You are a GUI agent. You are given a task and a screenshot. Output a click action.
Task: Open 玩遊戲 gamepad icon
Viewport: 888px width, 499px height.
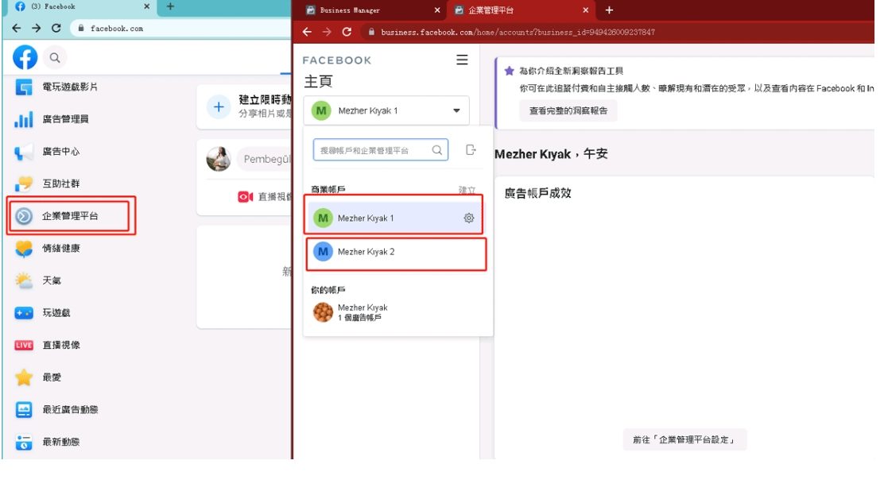coord(24,313)
